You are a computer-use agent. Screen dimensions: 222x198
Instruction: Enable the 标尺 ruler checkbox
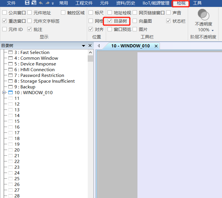91,13
